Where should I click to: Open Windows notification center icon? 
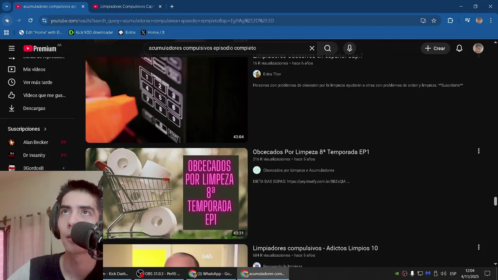tap(487, 274)
